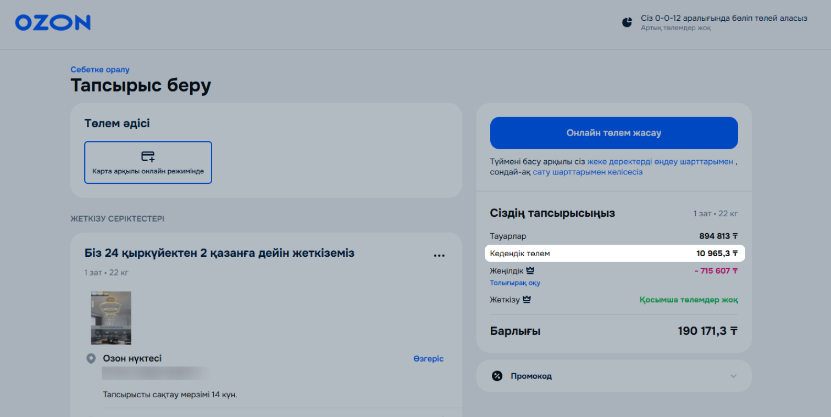The image size is (831, 417).
Task: Click the Онлайн төлем жасау button
Action: point(614,133)
